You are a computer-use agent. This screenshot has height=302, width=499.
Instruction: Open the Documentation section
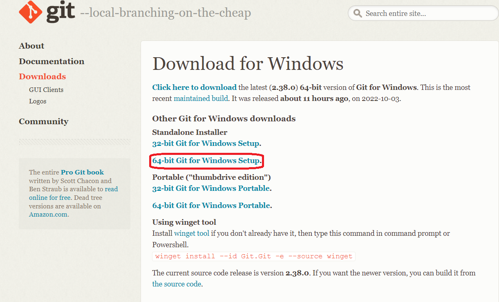point(51,61)
